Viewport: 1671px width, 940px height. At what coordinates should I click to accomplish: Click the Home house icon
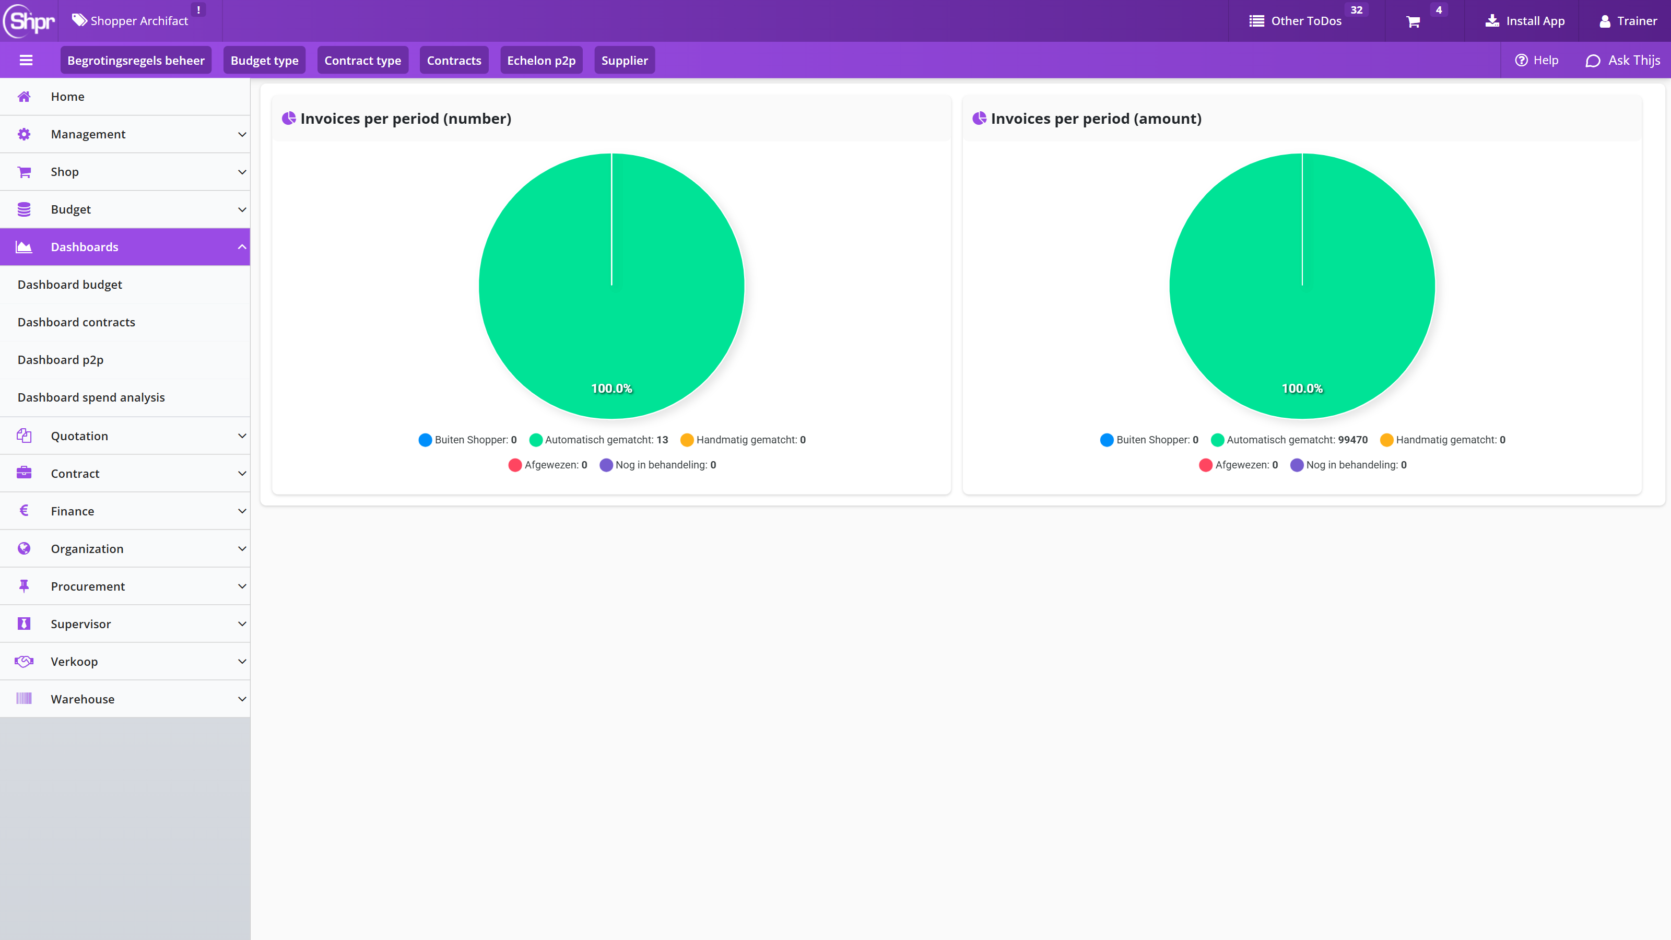pos(24,97)
